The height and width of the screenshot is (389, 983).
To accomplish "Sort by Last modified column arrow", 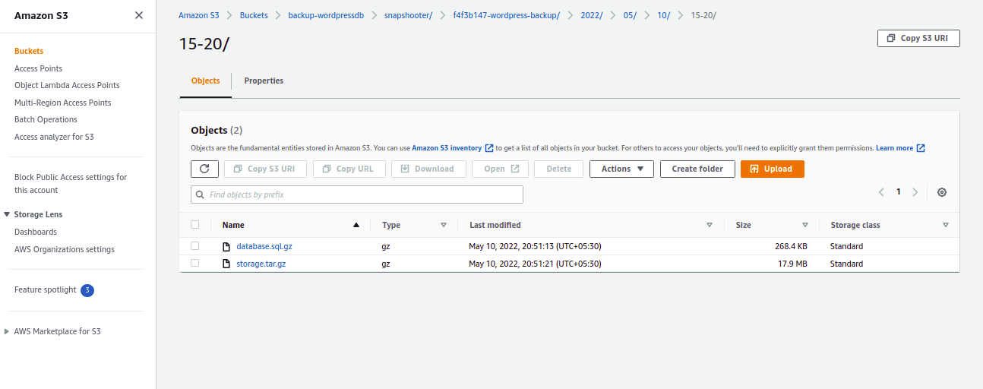I will click(x=710, y=225).
